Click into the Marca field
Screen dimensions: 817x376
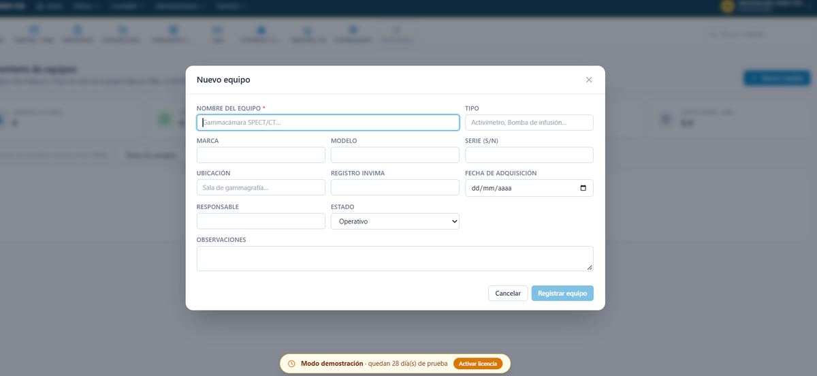pyautogui.click(x=261, y=155)
